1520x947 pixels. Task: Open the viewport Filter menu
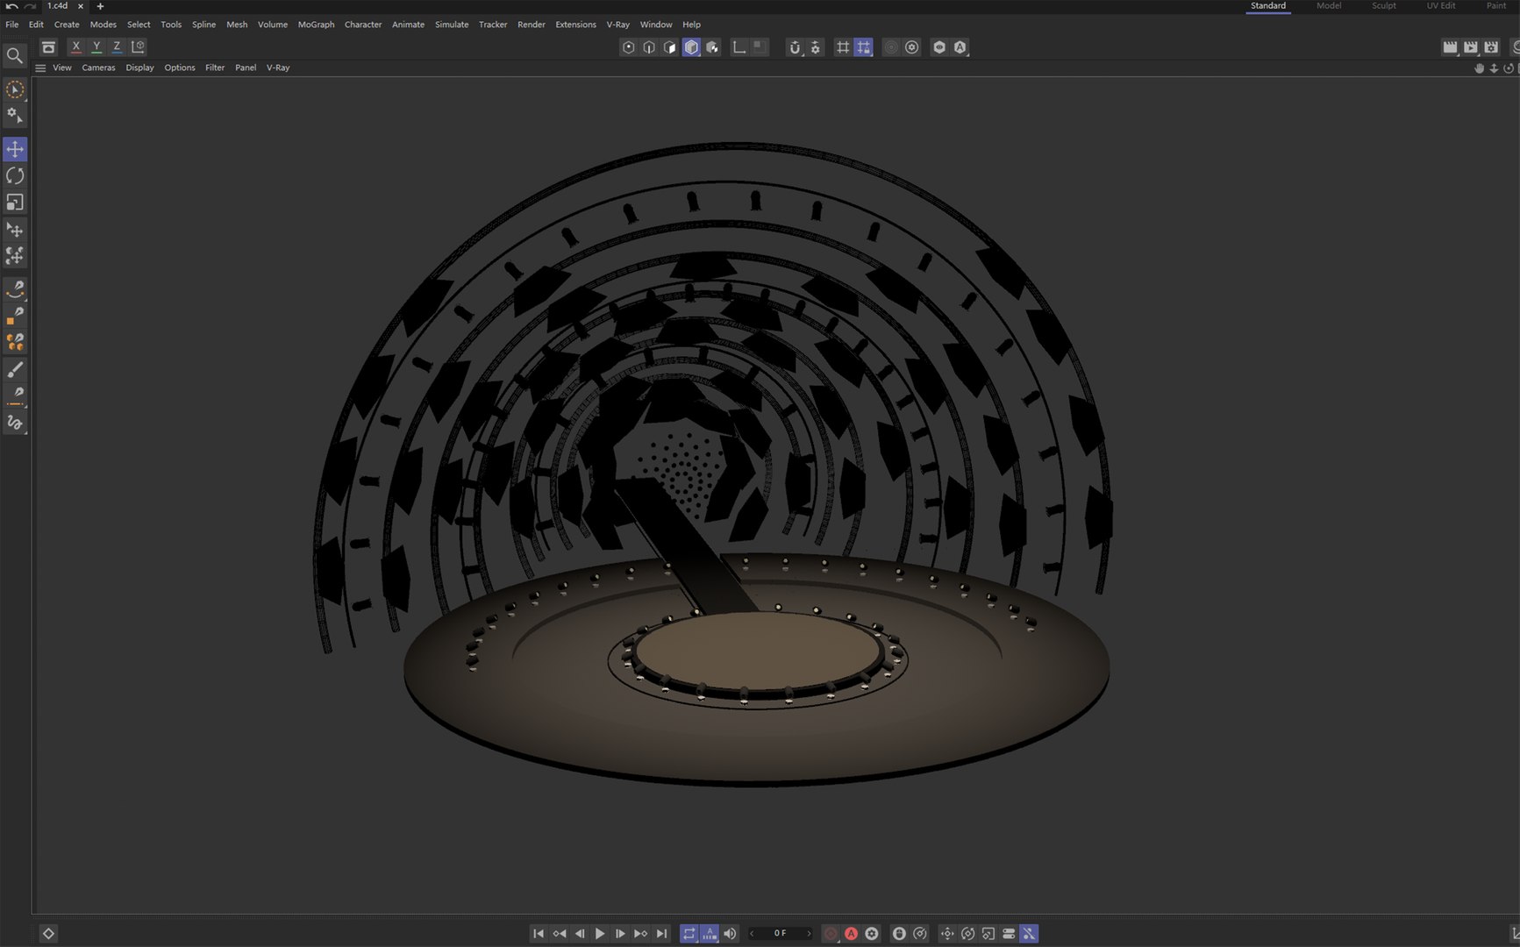point(215,68)
